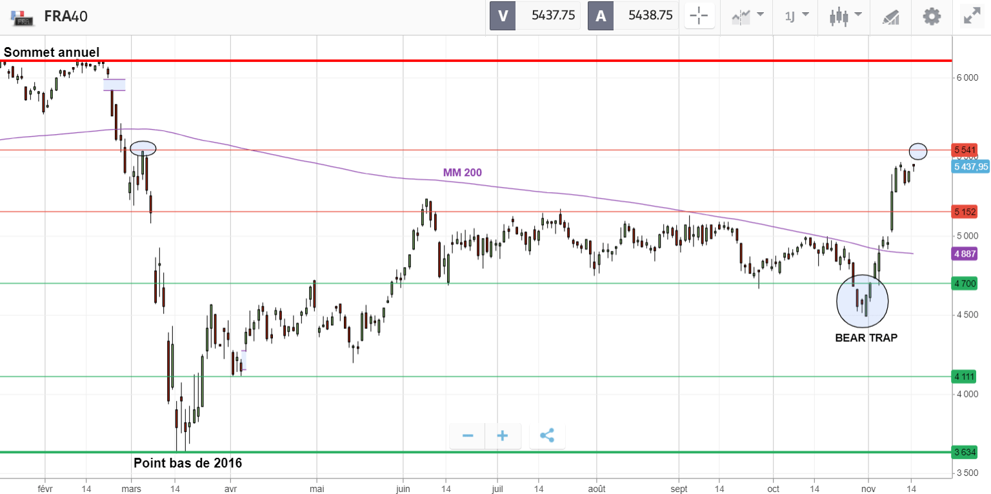
Task: Click the 6 000 price axis value
Action: (x=968, y=77)
